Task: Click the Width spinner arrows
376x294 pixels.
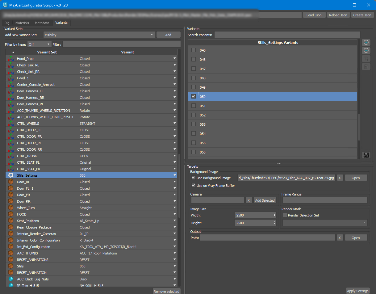Action: [275, 215]
